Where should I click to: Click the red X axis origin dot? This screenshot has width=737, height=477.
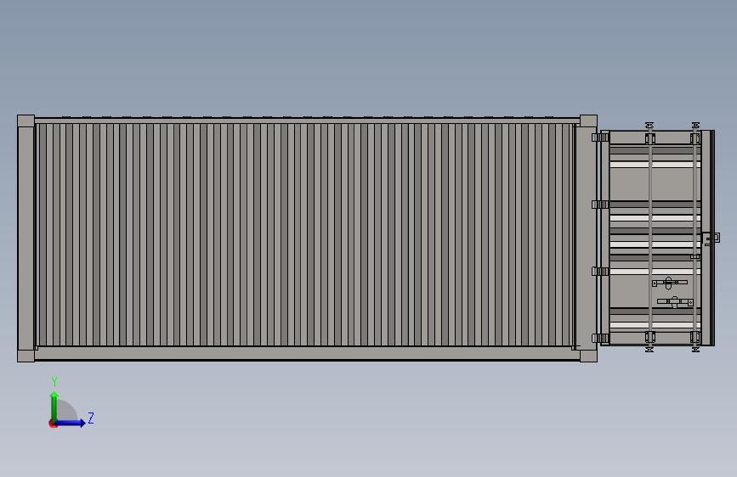tap(53, 424)
